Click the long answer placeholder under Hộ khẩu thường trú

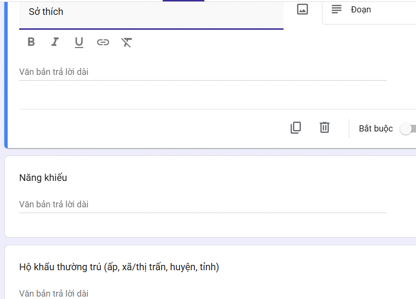pos(54,293)
